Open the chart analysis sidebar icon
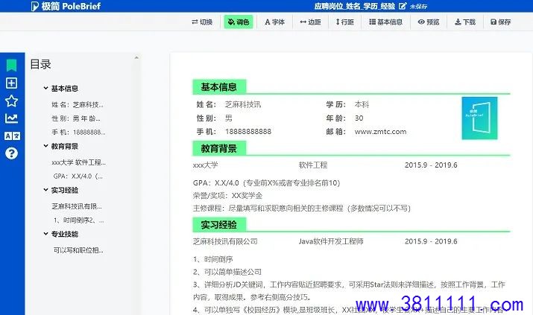 click(x=12, y=118)
